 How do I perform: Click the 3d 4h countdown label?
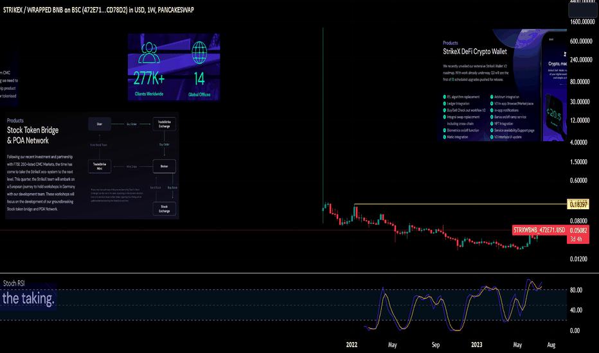point(577,239)
